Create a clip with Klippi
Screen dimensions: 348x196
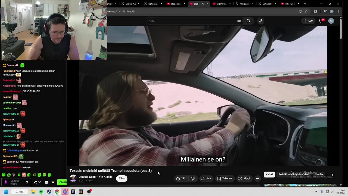coord(244,179)
